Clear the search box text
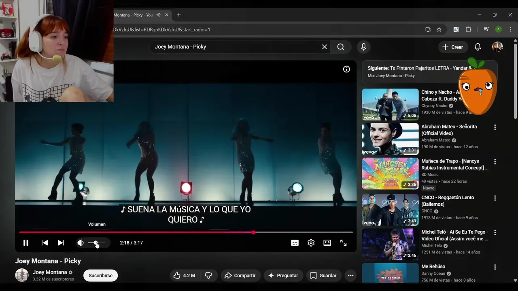518x291 pixels. [325, 47]
